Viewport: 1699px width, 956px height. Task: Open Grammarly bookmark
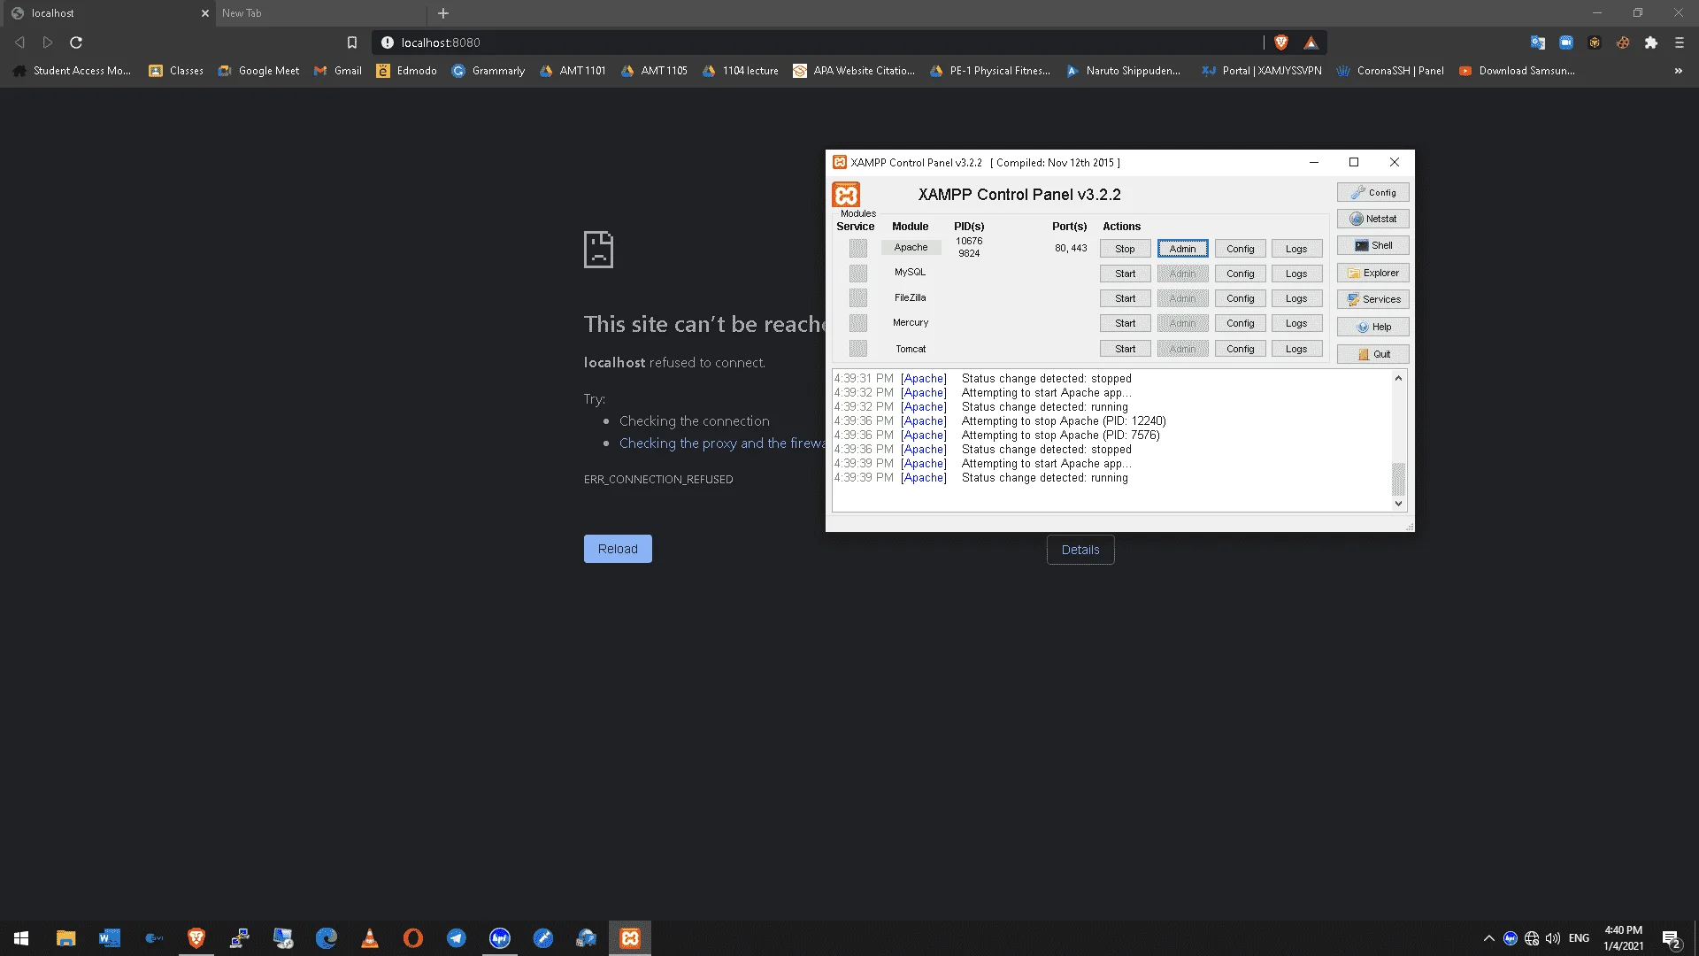tap(488, 71)
